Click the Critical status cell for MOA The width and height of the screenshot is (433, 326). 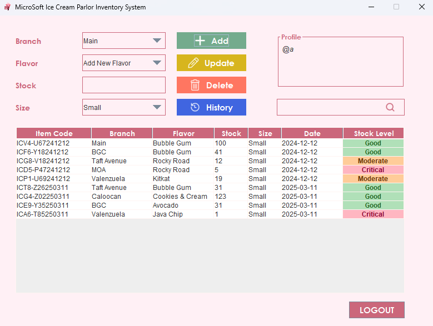[x=373, y=170]
